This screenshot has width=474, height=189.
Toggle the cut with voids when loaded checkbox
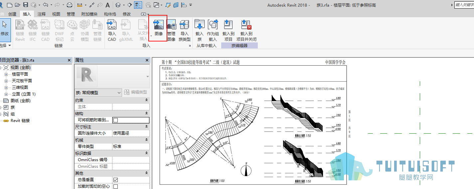[x=115, y=186]
